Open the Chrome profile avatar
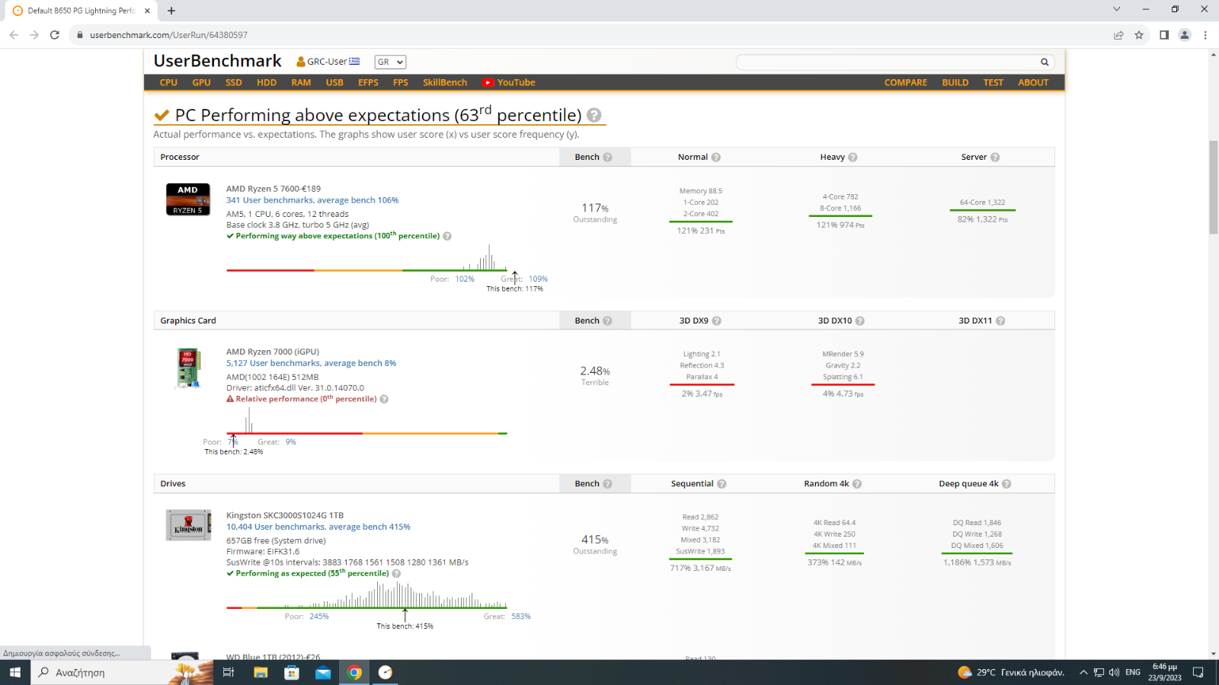The width and height of the screenshot is (1219, 685). click(1185, 35)
